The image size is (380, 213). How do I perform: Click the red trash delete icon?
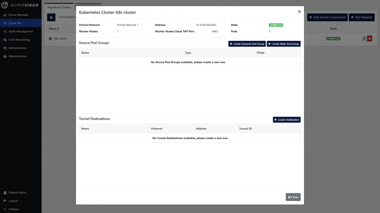point(370,39)
